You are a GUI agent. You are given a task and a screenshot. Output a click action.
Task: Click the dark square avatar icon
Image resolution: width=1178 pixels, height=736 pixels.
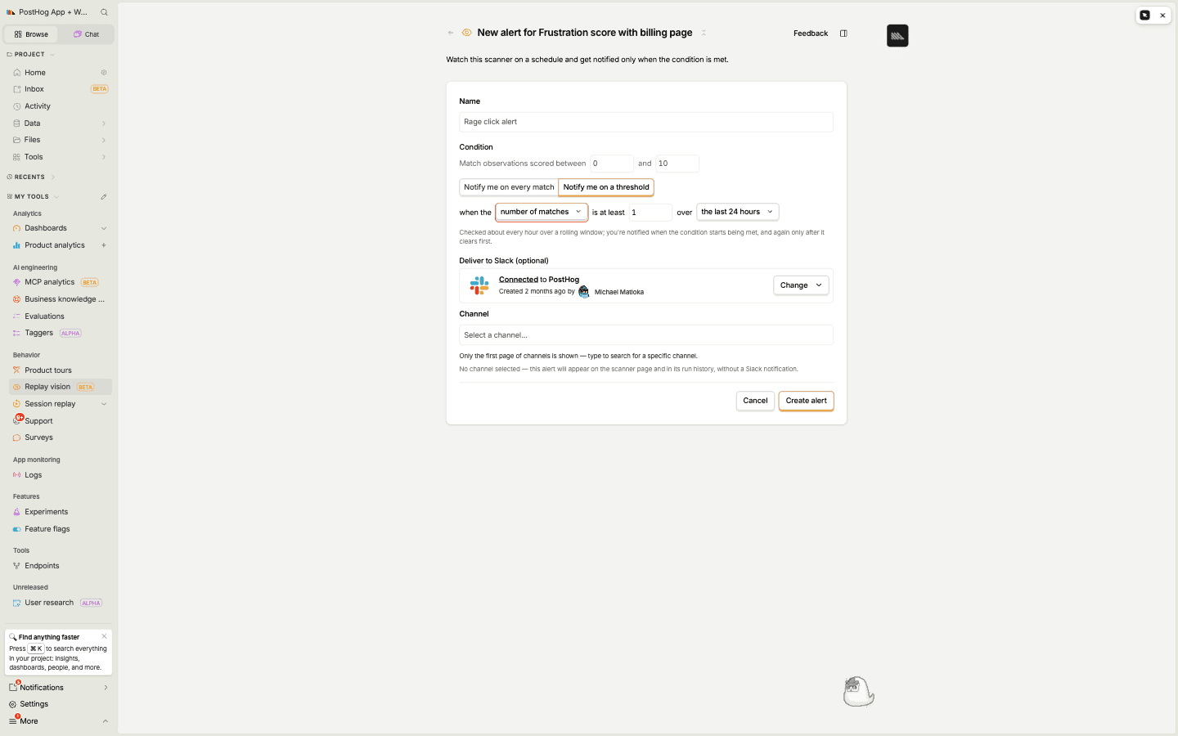[897, 35]
